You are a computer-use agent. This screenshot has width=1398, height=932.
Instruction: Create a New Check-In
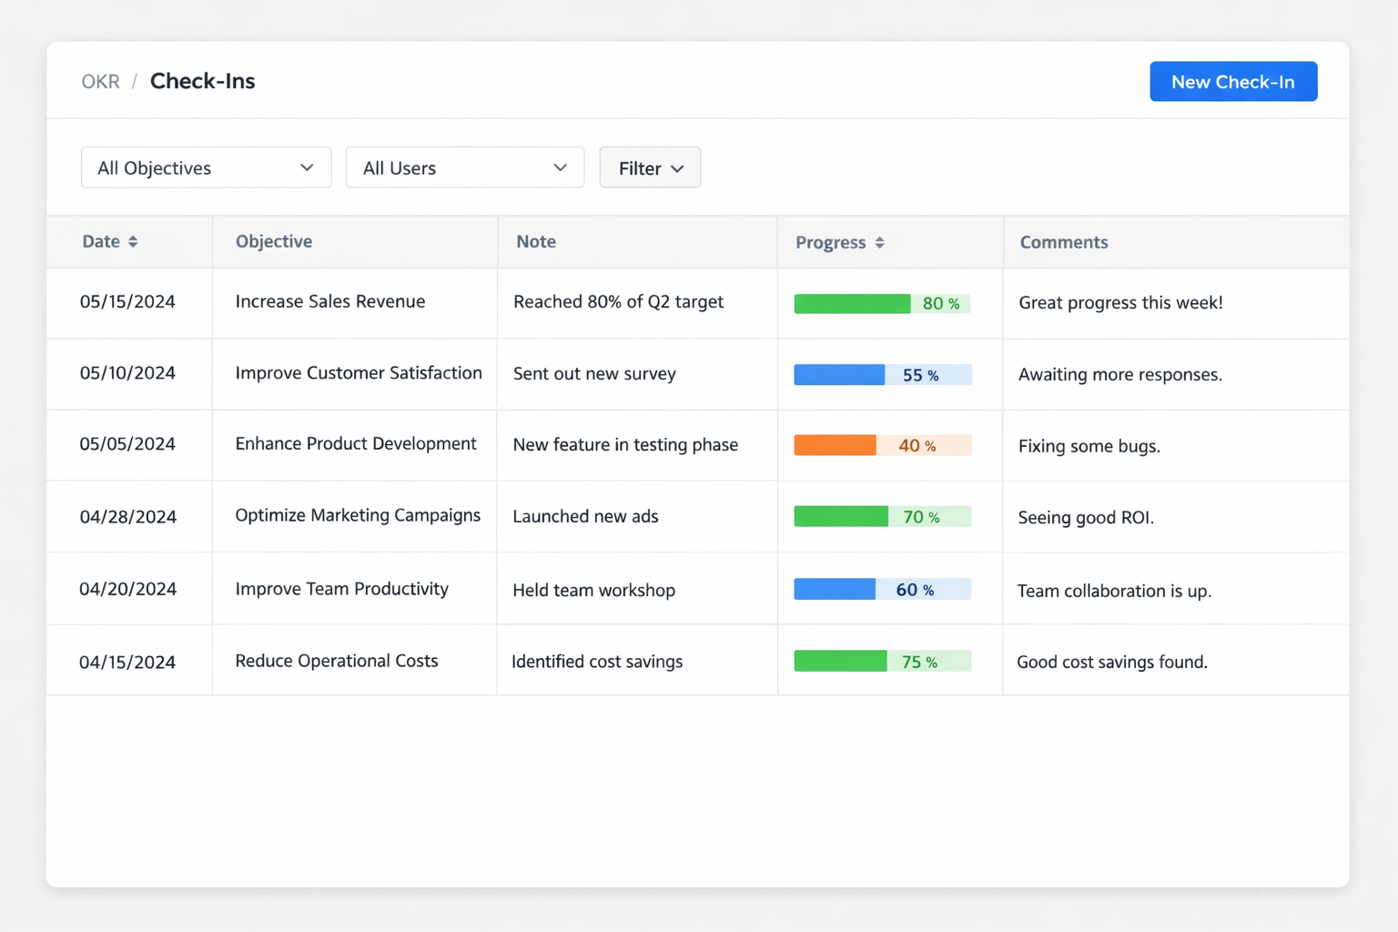click(1233, 81)
